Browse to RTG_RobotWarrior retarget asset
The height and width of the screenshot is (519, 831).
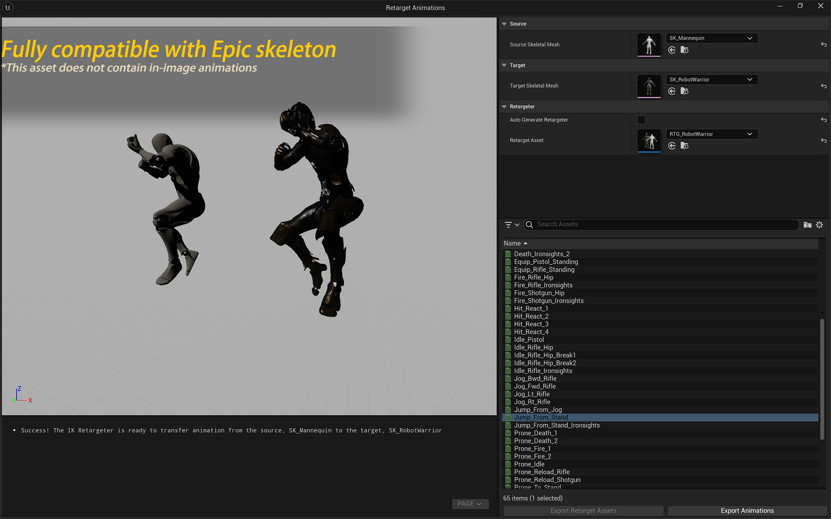coord(684,146)
